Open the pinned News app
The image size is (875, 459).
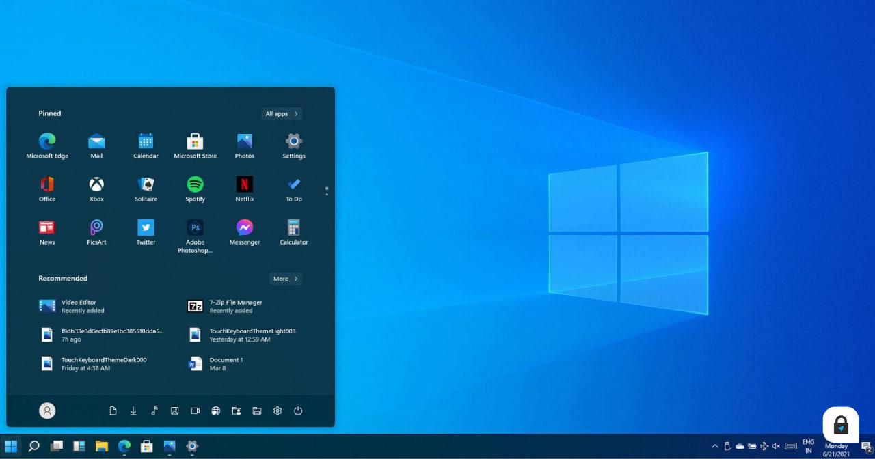pos(47,232)
